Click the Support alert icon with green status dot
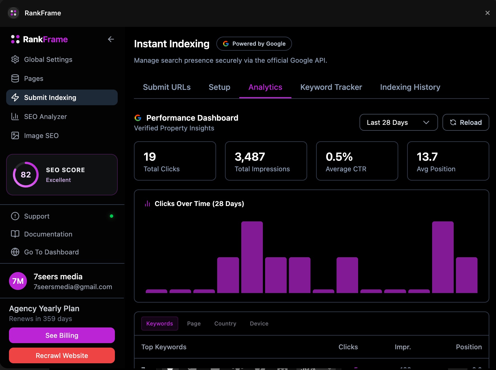The width and height of the screenshot is (496, 370). pyautogui.click(x=15, y=216)
